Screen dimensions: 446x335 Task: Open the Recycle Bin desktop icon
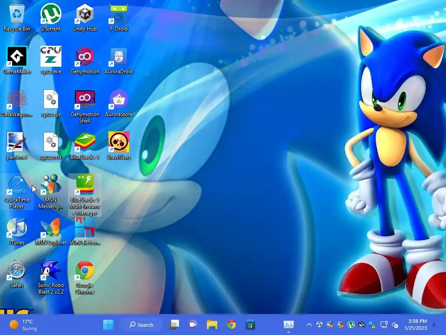[x=17, y=17]
